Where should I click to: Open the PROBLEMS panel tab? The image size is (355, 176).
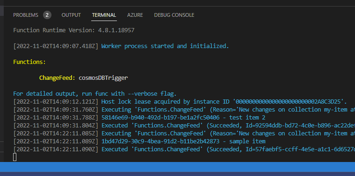[26, 15]
